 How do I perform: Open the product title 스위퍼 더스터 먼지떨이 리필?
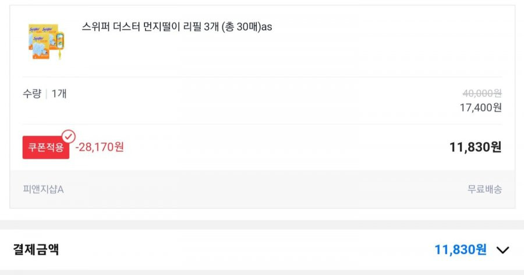[x=177, y=27]
